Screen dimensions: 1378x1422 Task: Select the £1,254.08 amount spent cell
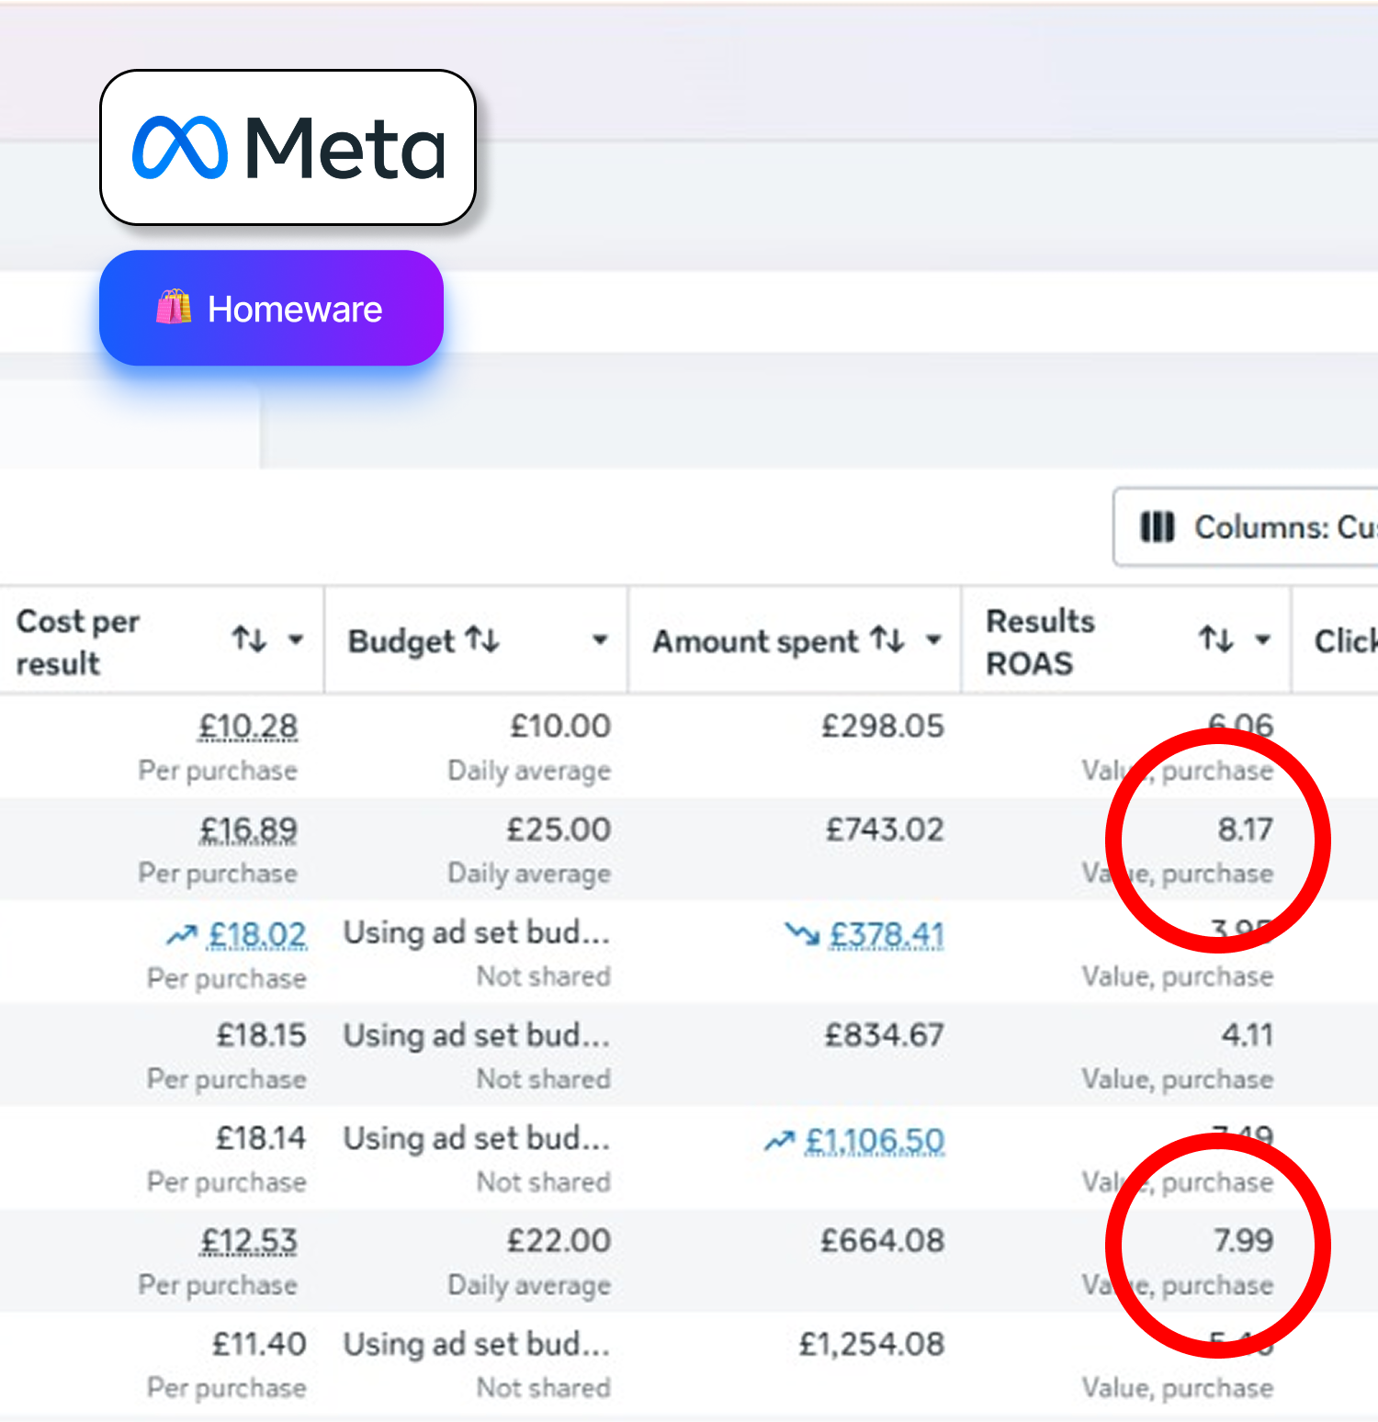tap(872, 1345)
